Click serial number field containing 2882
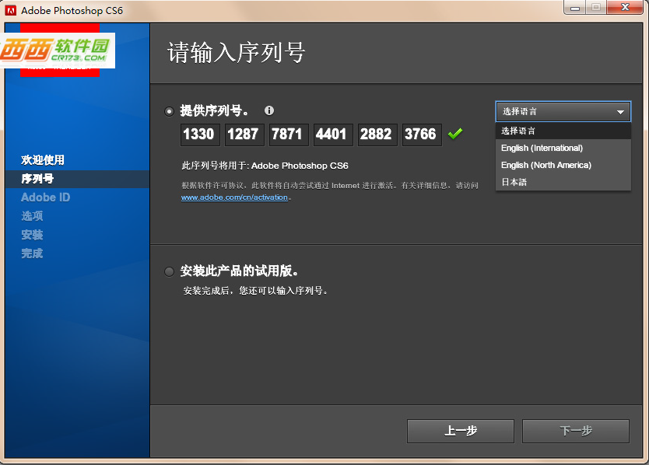The image size is (649, 465). pyautogui.click(x=377, y=135)
